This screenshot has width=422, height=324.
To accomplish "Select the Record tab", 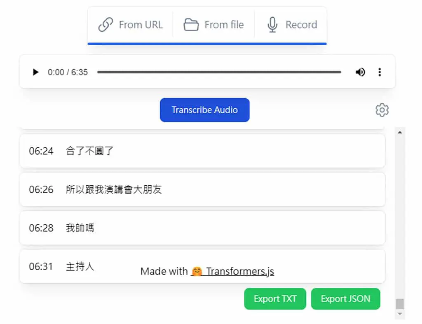I will tap(292, 25).
